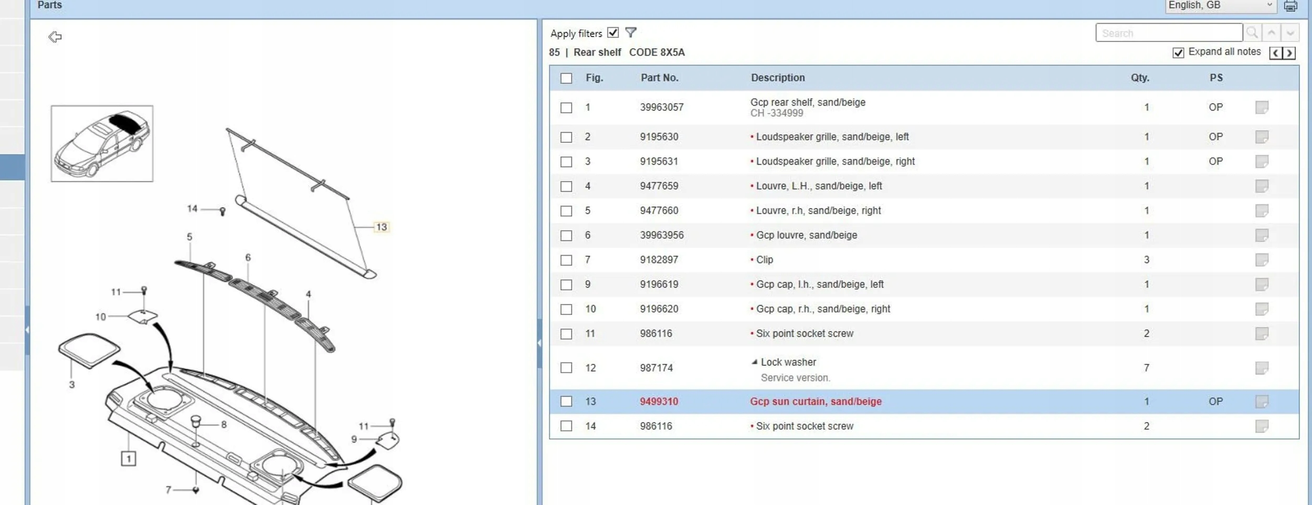The width and height of the screenshot is (1312, 505).
Task: Open note icon for Gcp sun curtain row
Action: 1262,402
